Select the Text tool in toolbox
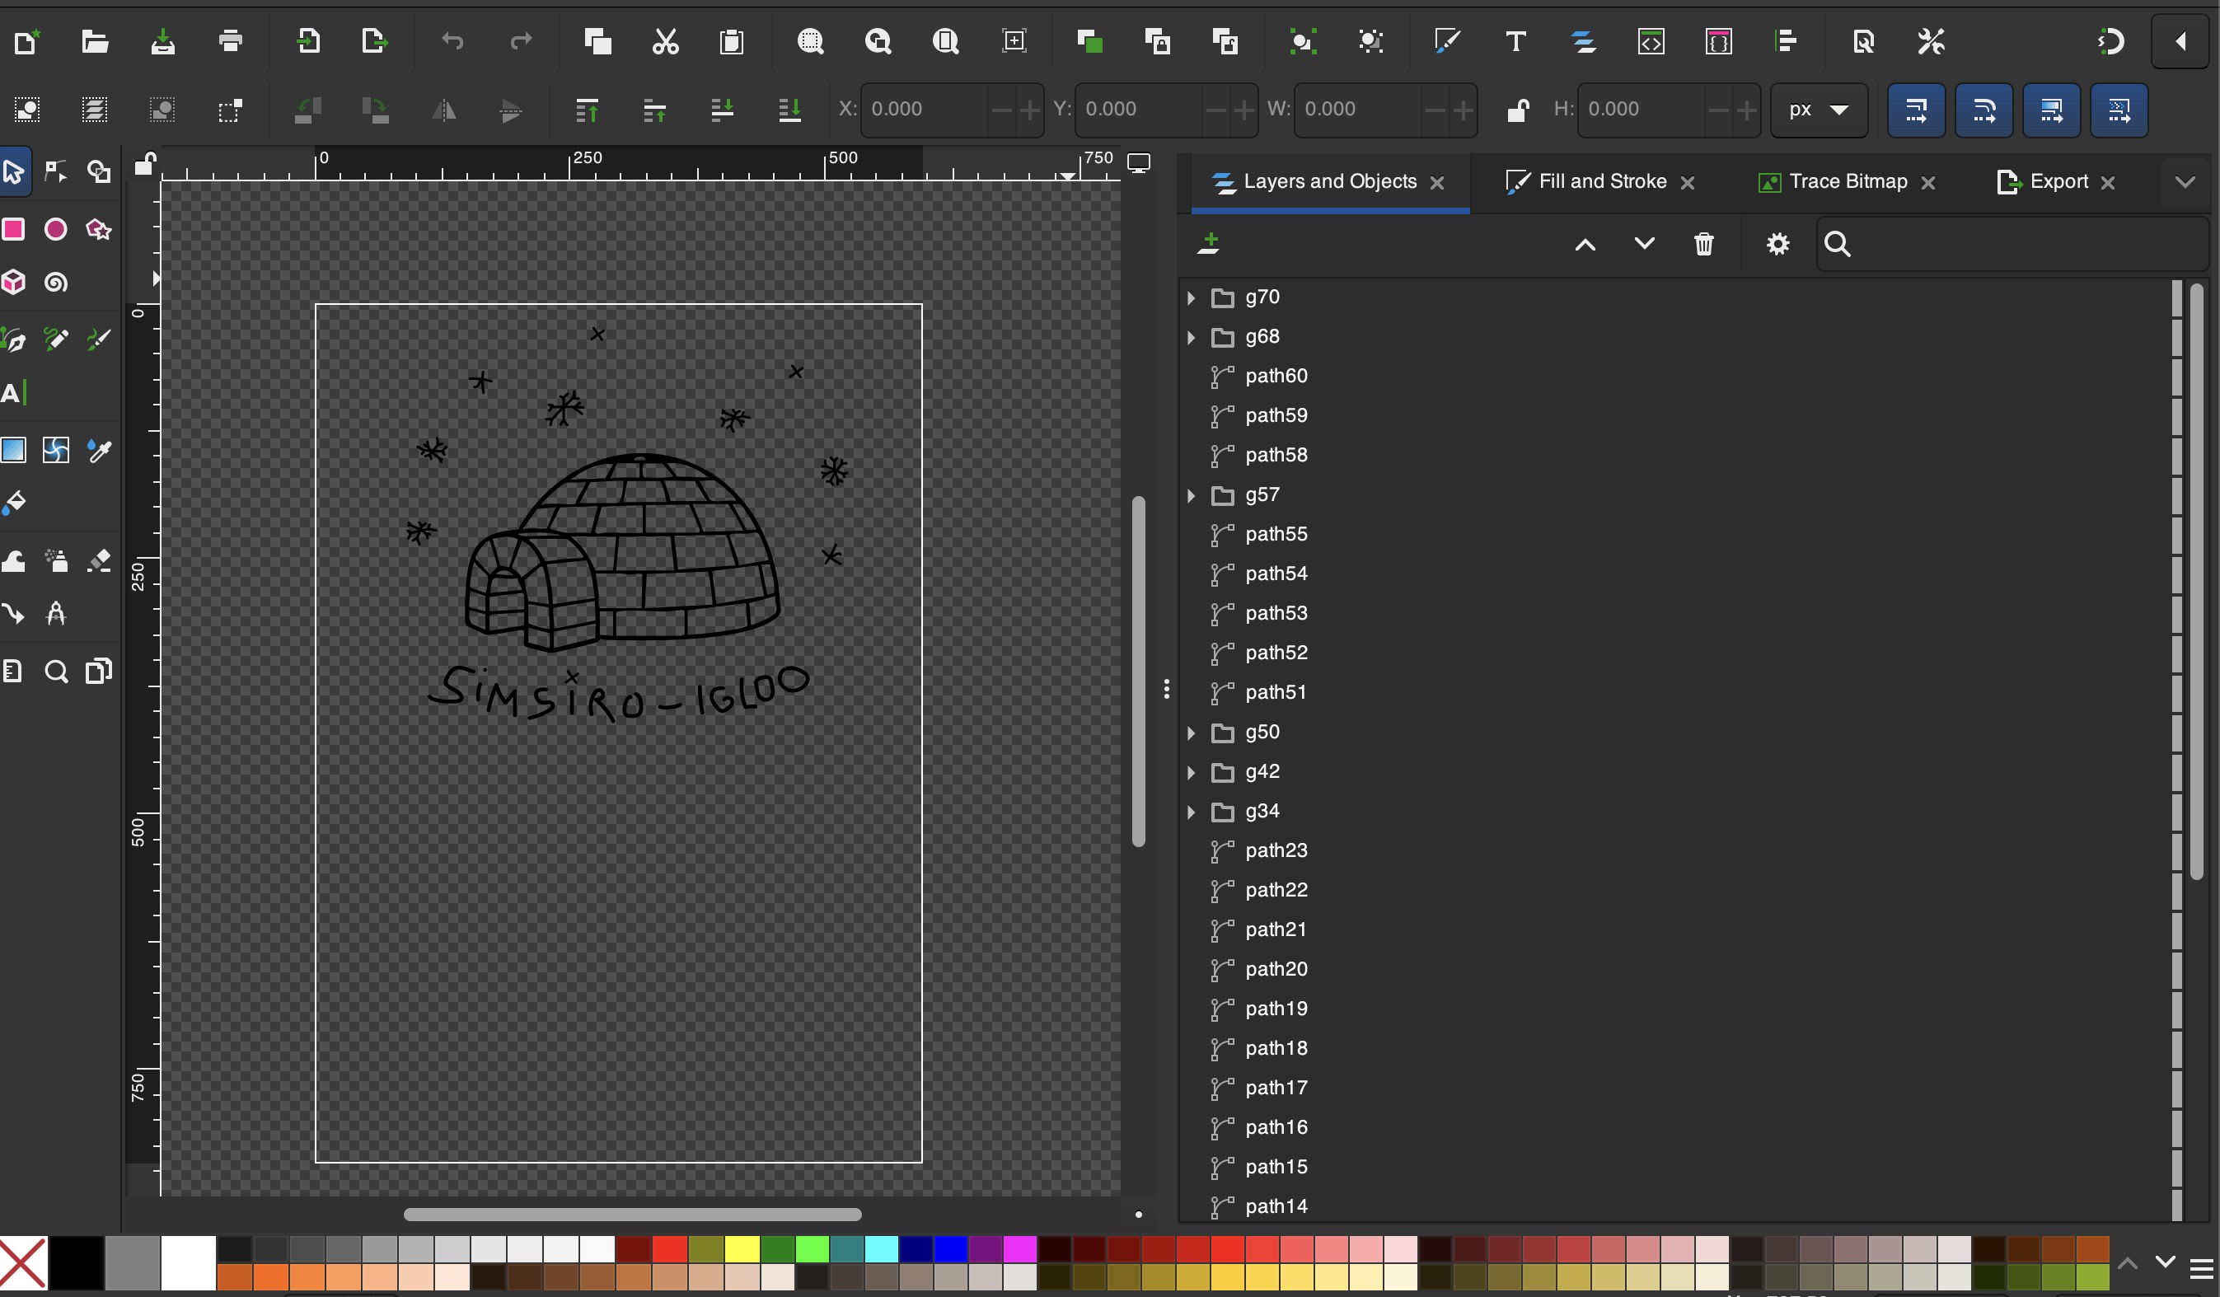The width and height of the screenshot is (2220, 1297). pyautogui.click(x=14, y=393)
